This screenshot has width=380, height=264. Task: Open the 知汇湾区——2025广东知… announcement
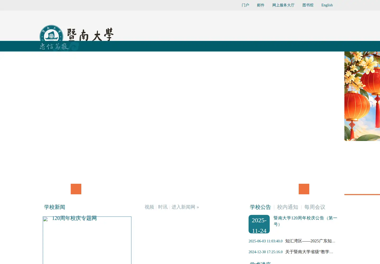pyautogui.click(x=310, y=241)
